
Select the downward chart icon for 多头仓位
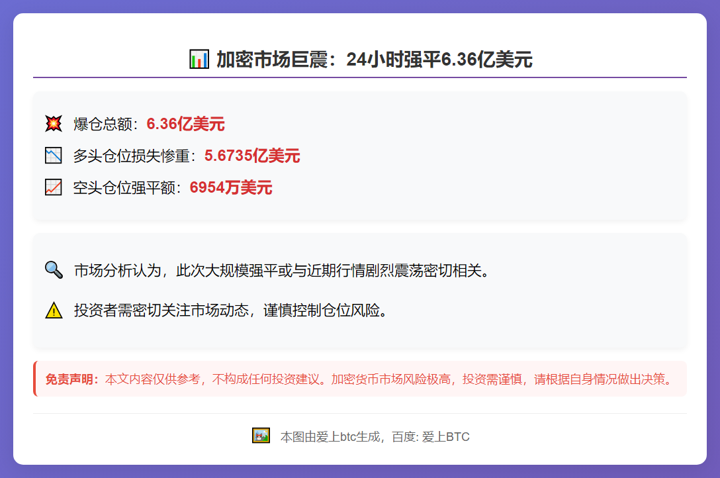click(53, 156)
